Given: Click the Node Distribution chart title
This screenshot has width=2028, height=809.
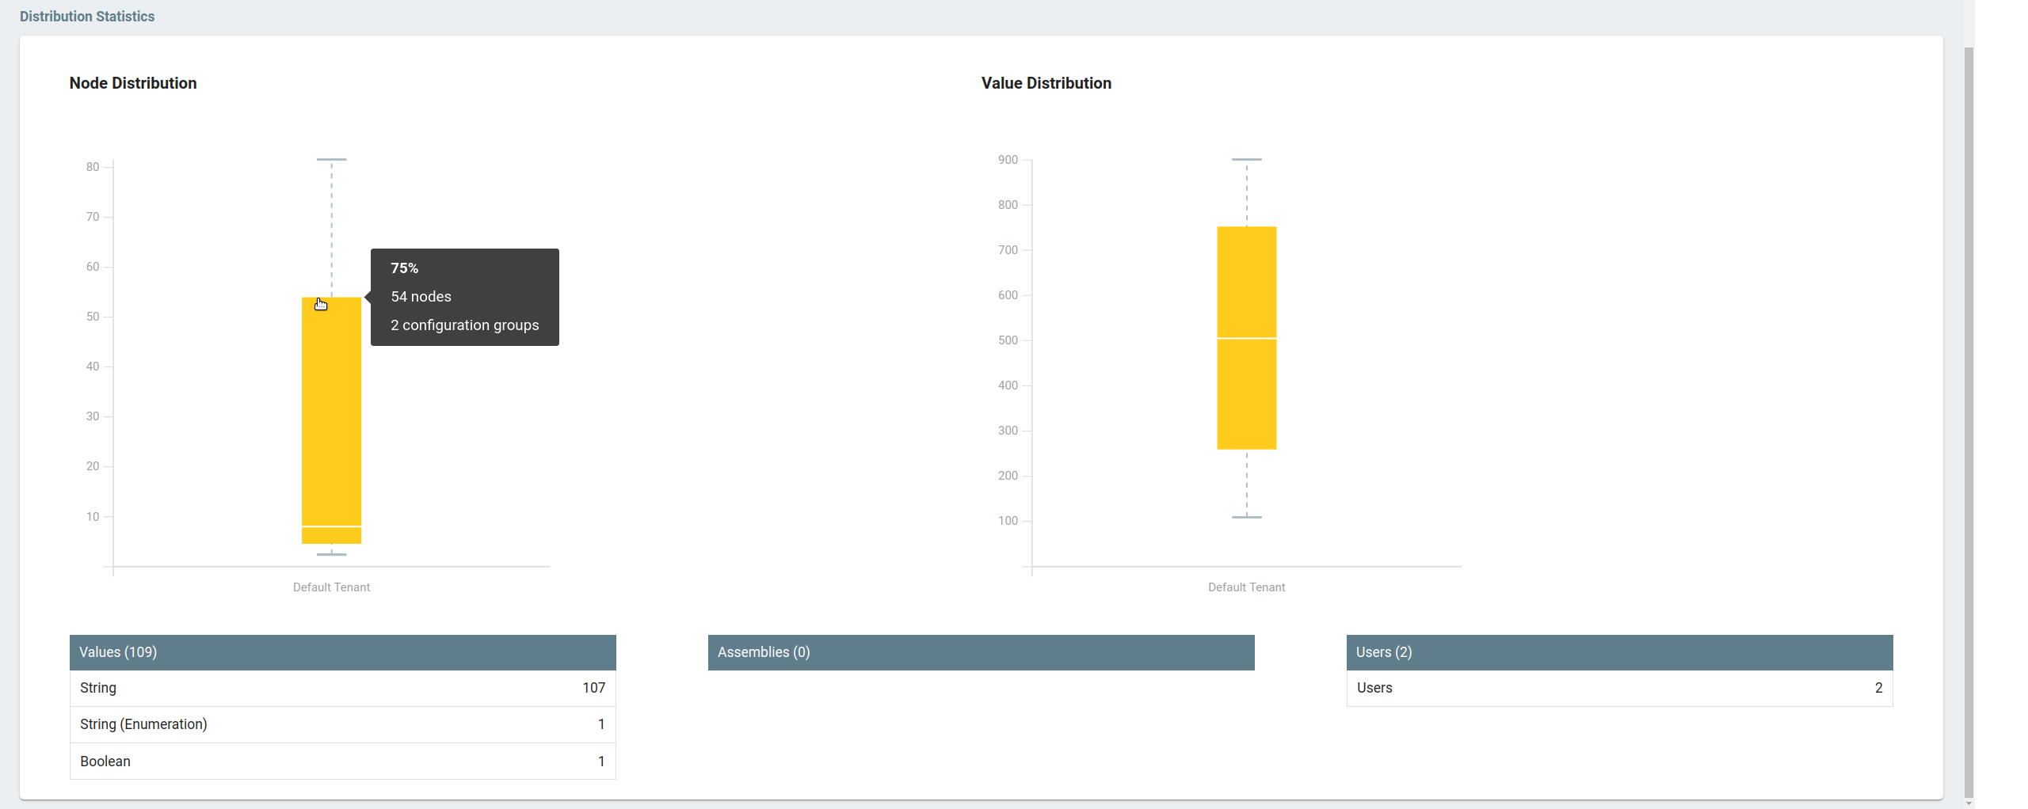Looking at the screenshot, I should coord(132,82).
